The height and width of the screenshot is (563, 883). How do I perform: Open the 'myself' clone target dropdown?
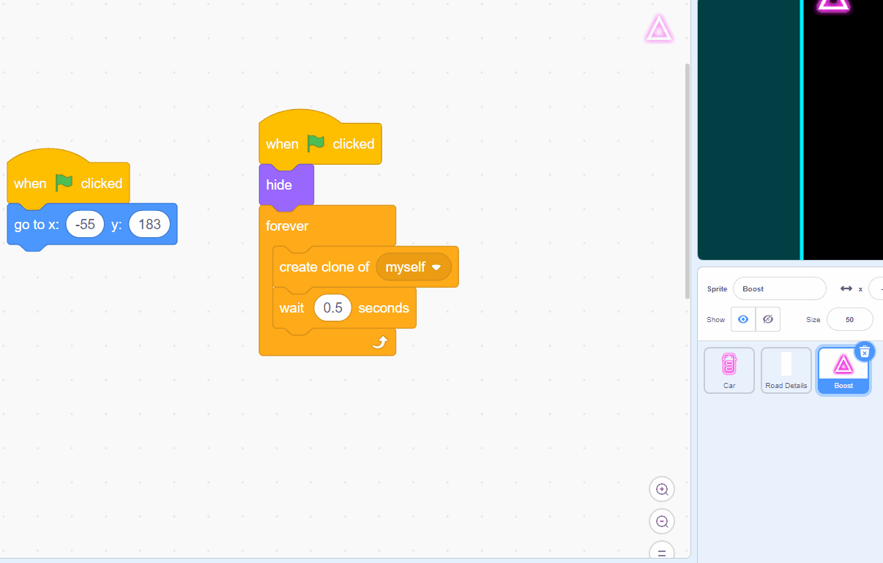point(414,267)
